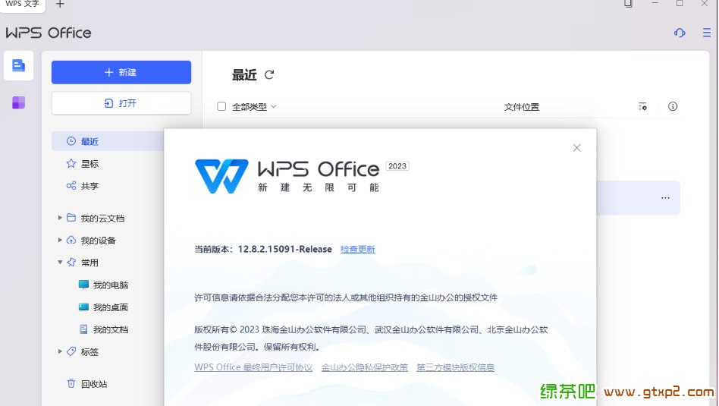Open the list display settings icon
The width and height of the screenshot is (719, 406).
(642, 106)
